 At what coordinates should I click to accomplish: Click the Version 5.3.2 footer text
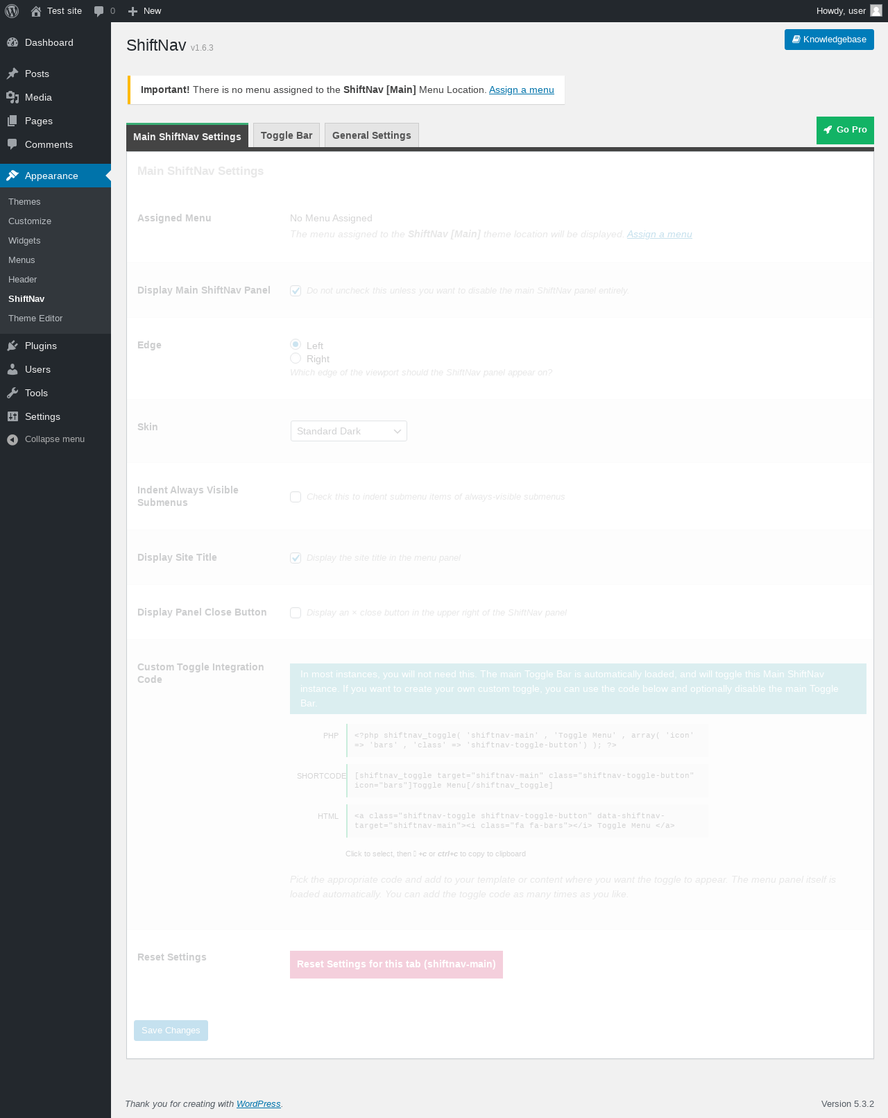[848, 1103]
